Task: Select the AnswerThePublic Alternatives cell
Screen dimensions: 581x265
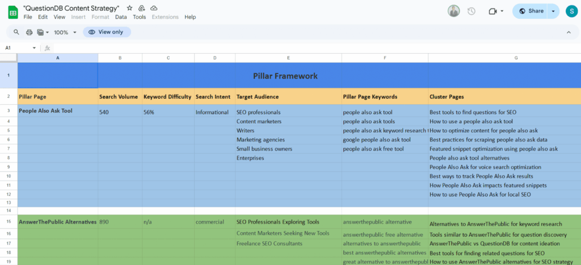Action: click(x=58, y=222)
